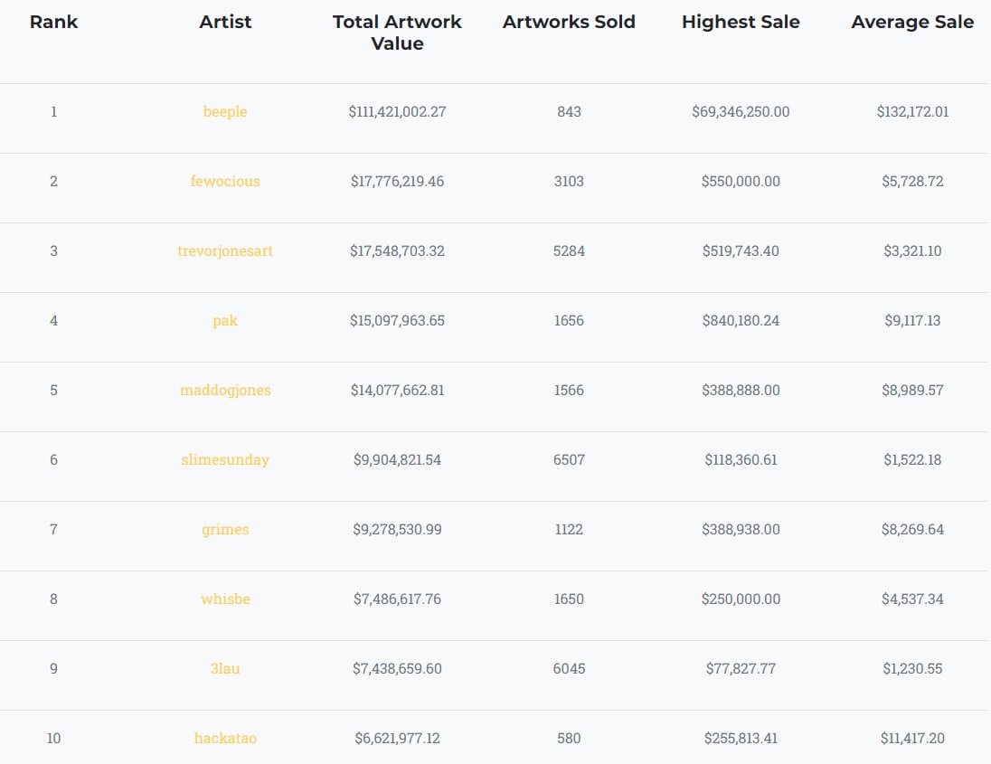
Task: Select highest sale $118,360.61
Action: click(x=741, y=459)
